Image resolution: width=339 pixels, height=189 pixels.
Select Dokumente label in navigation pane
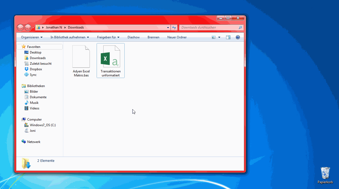pos(38,97)
